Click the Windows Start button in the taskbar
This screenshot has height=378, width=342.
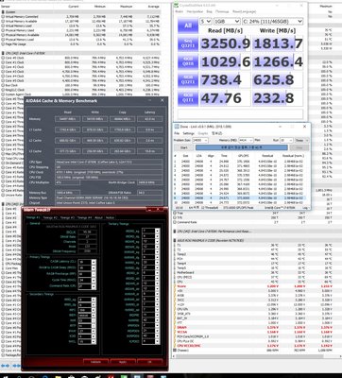point(6,376)
